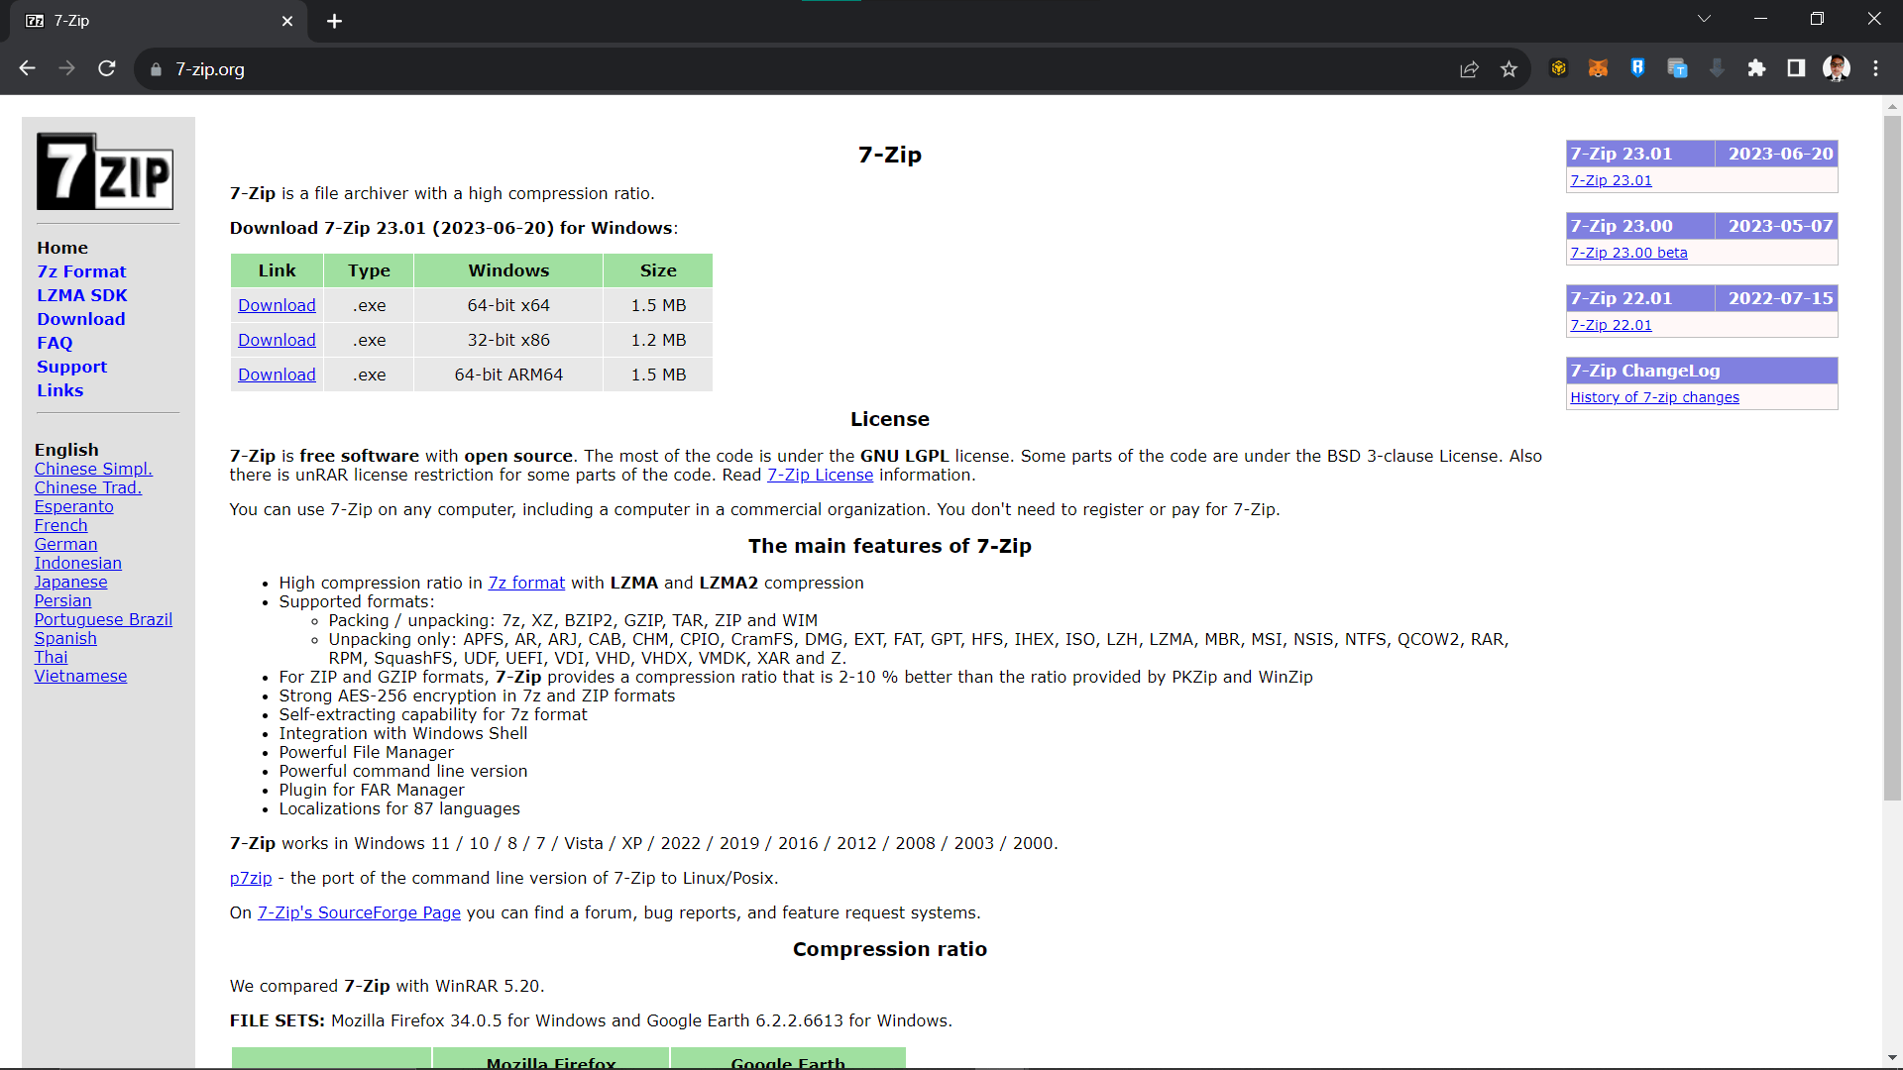
Task: Switch to the 7-Zip tab
Action: [x=149, y=20]
